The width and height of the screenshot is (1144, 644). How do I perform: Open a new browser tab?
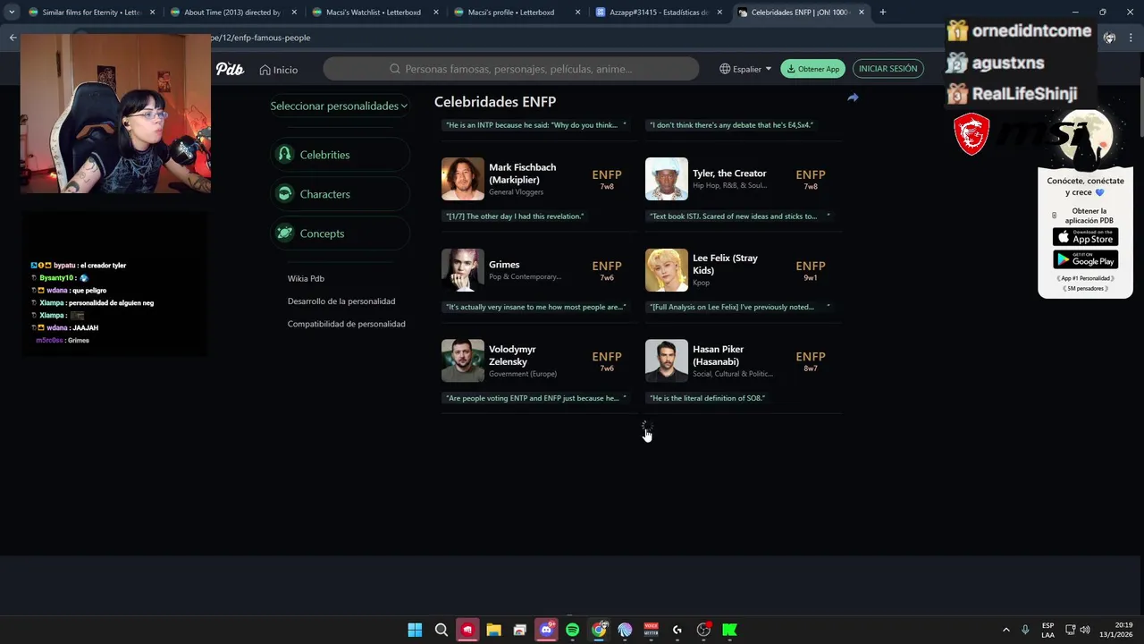883,13
